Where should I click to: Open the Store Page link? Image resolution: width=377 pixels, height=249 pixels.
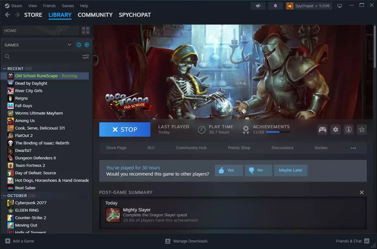coord(116,148)
